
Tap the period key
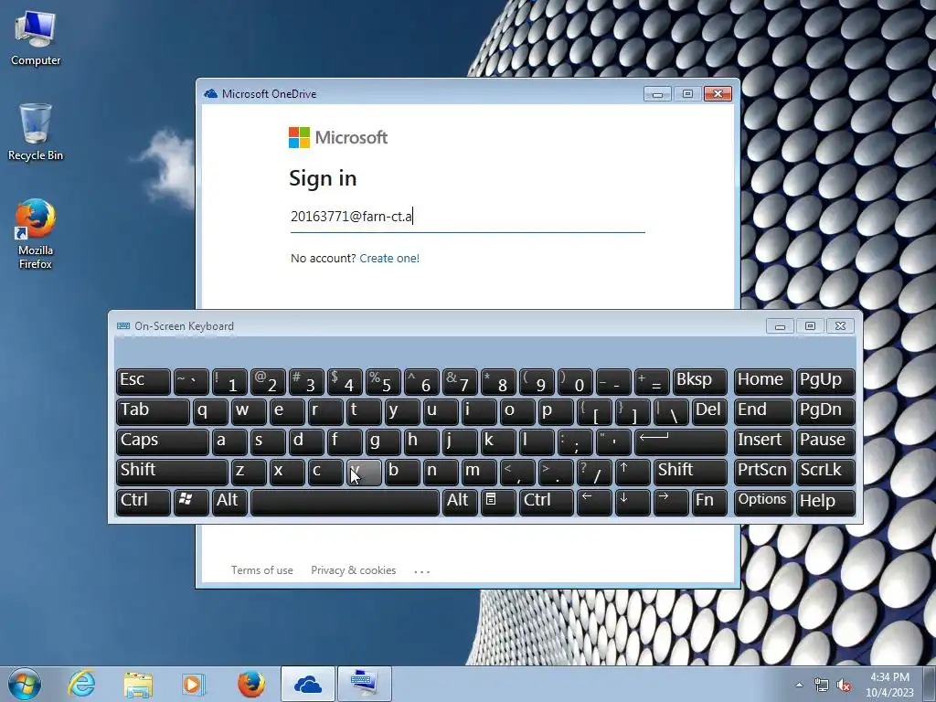click(x=556, y=472)
